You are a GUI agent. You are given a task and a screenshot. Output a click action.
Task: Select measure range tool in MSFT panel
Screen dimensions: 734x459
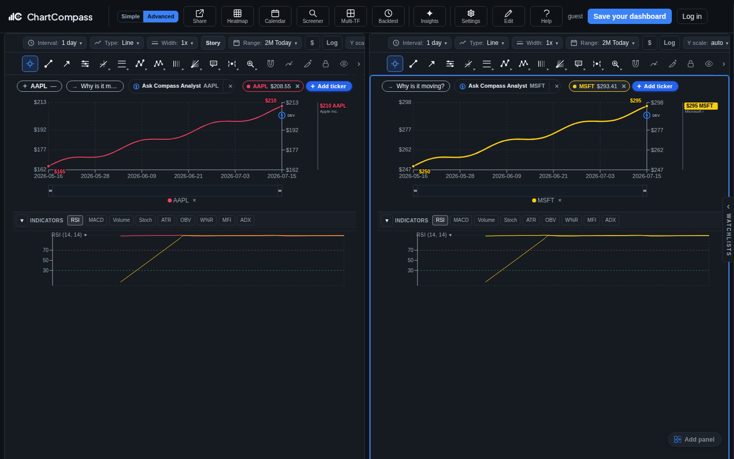coord(597,64)
